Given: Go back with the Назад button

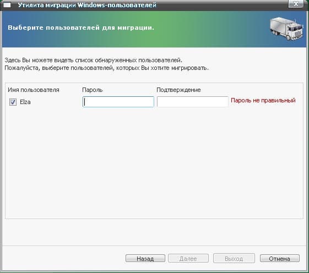Looking at the screenshot, I should click(x=145, y=258).
